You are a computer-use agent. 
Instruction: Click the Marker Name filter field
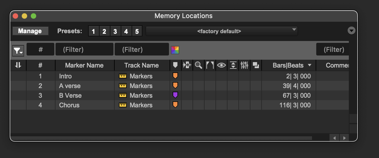click(x=84, y=49)
